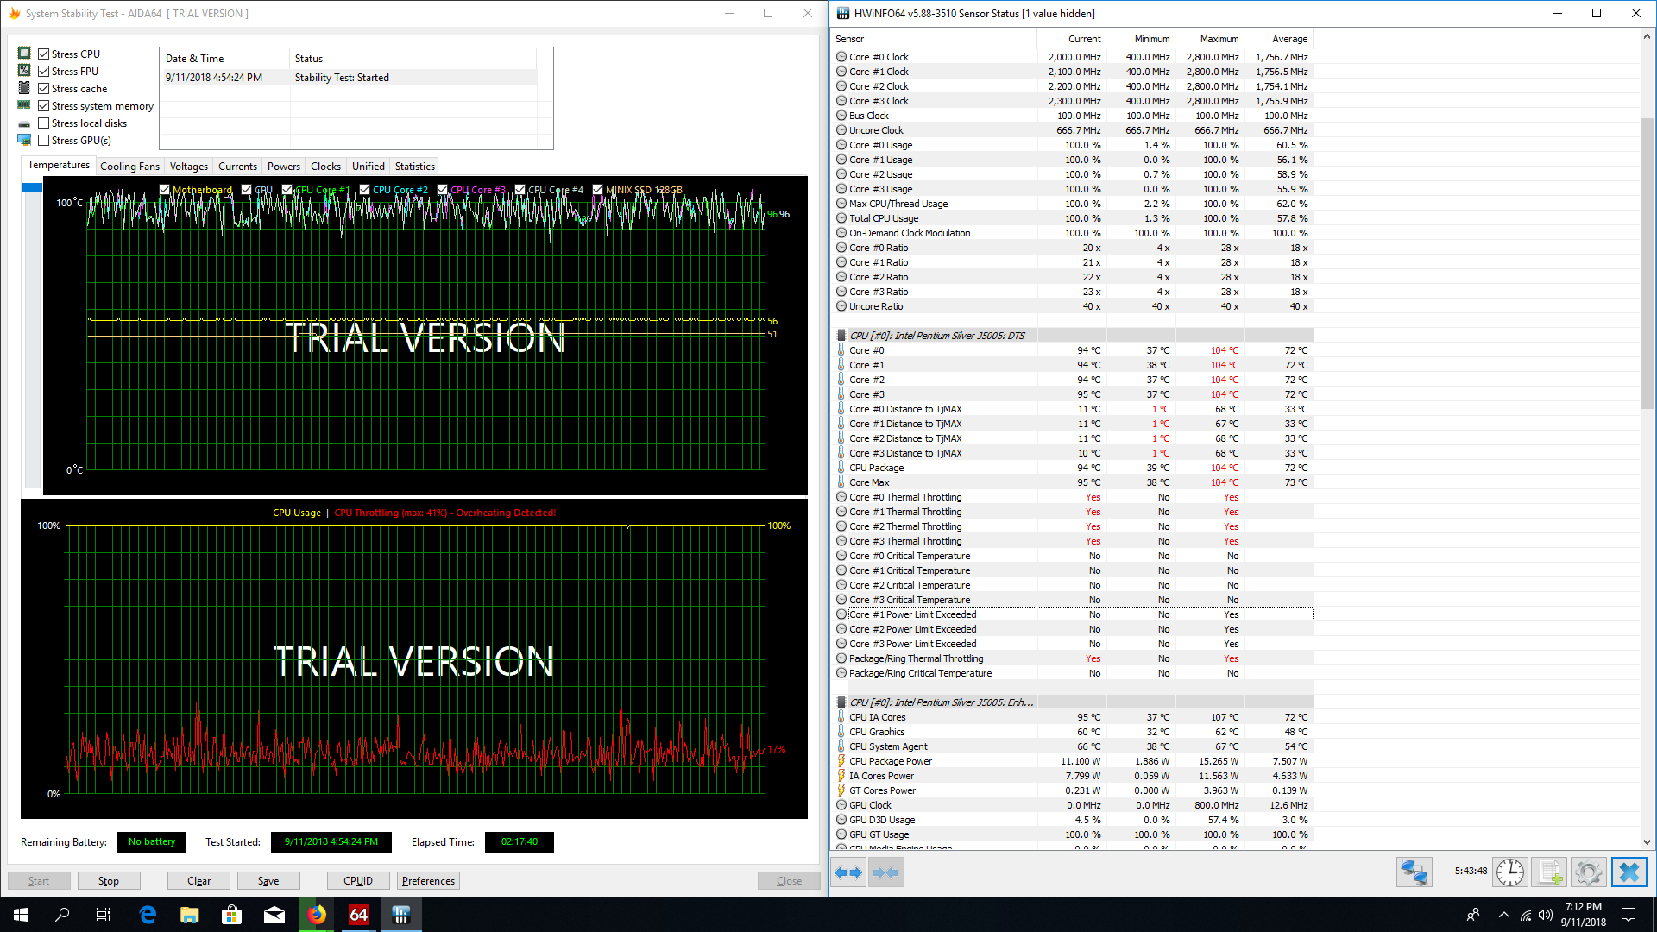This screenshot has height=932, width=1657.
Task: Open File Explorer from taskbar
Action: pyautogui.click(x=190, y=915)
